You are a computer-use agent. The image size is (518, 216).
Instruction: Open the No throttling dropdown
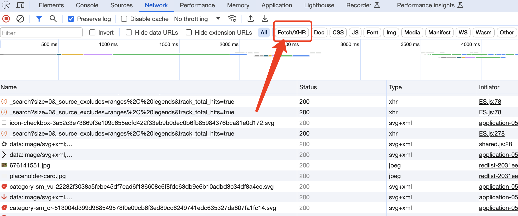coord(197,19)
